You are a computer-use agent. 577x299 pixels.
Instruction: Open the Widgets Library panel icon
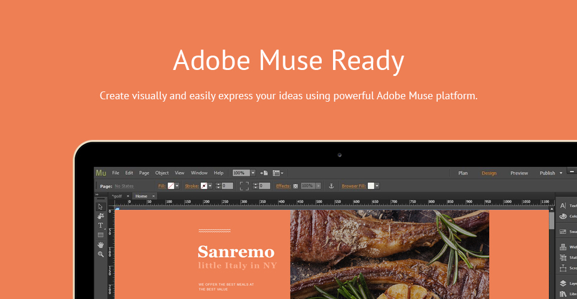(x=563, y=247)
